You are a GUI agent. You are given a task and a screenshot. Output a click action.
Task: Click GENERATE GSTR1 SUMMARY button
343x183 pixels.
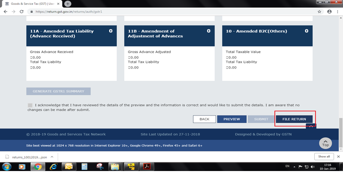58,91
